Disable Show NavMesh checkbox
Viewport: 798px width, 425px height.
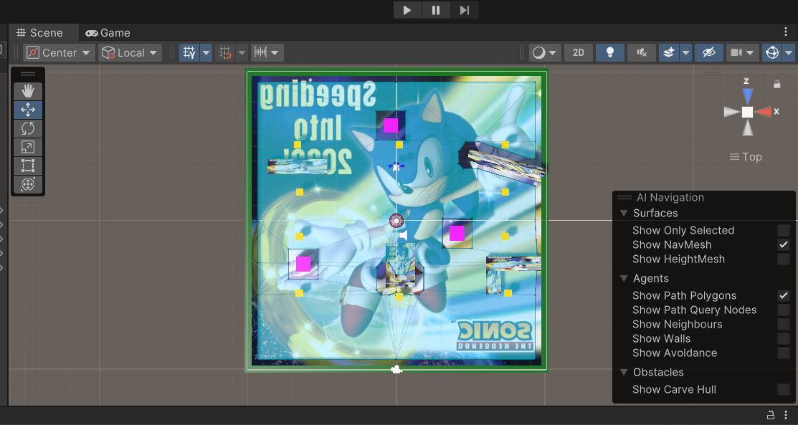784,244
